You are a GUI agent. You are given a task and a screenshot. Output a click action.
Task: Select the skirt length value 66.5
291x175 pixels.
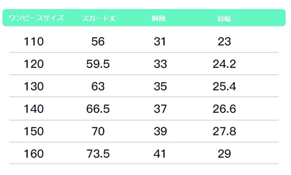pyautogui.click(x=98, y=109)
